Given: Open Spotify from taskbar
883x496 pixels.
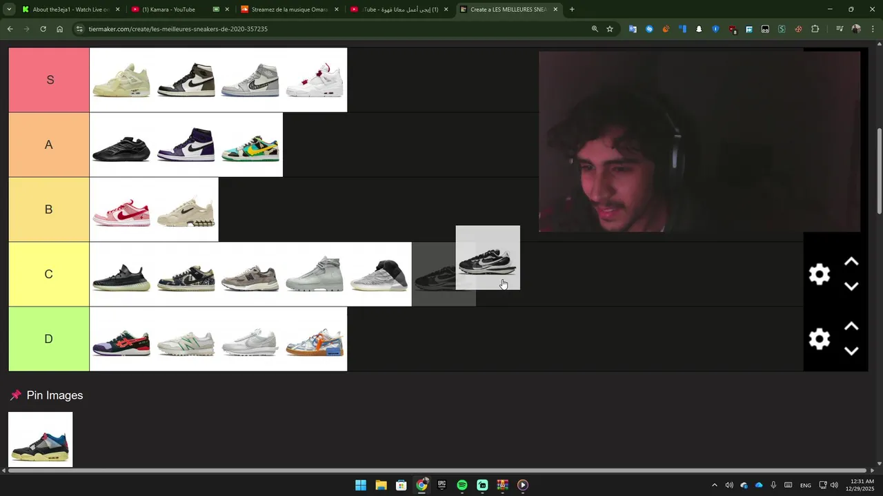Looking at the screenshot, I should pyautogui.click(x=462, y=485).
